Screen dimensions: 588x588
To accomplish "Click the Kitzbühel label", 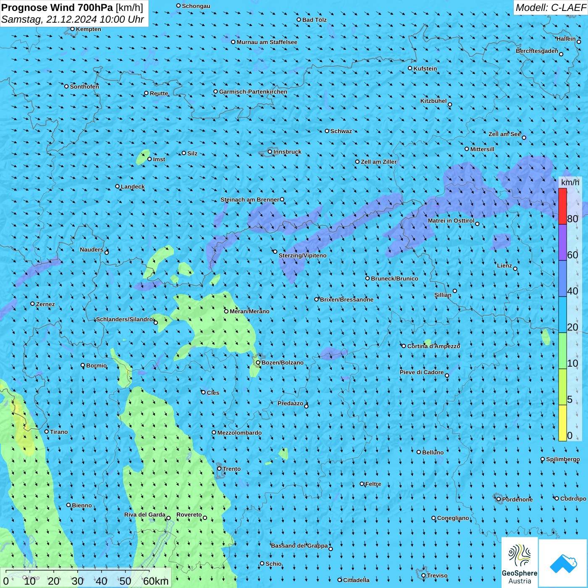I will click(x=433, y=101).
